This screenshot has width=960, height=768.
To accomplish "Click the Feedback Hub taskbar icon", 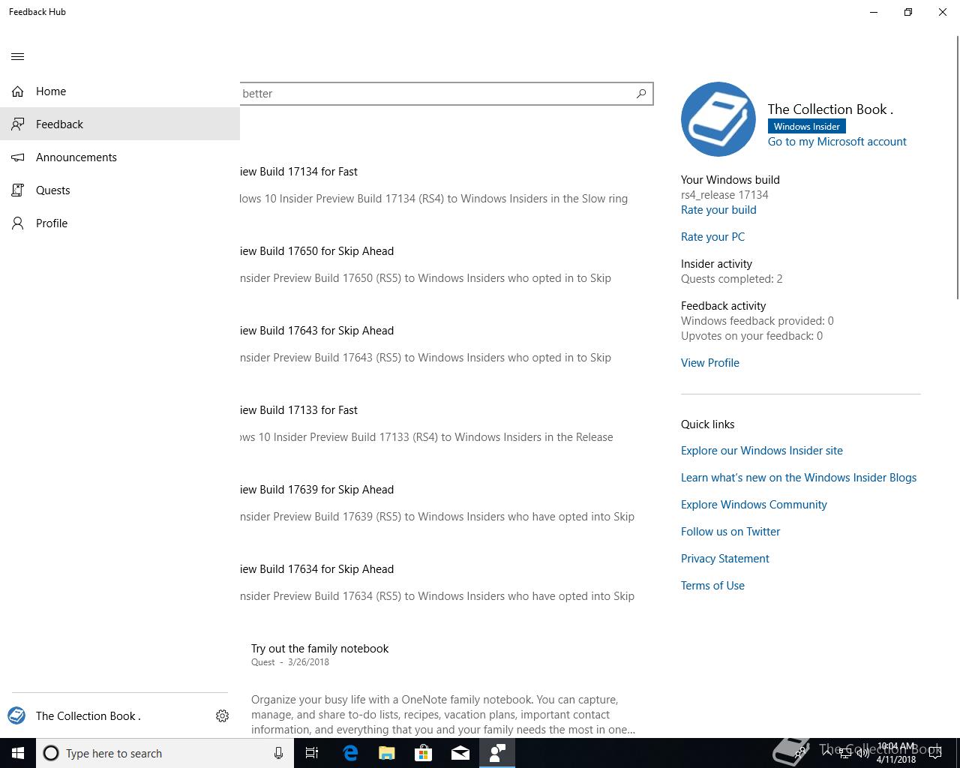I will [x=496, y=753].
